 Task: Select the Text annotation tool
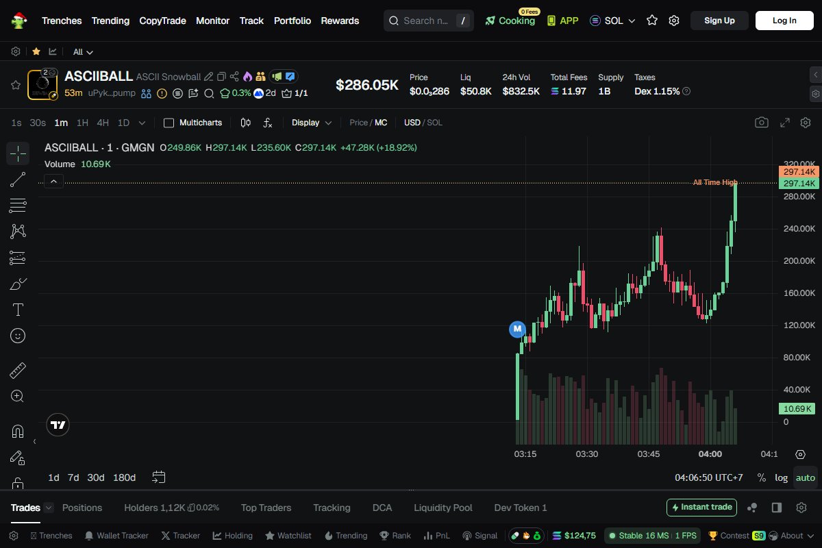coord(18,310)
